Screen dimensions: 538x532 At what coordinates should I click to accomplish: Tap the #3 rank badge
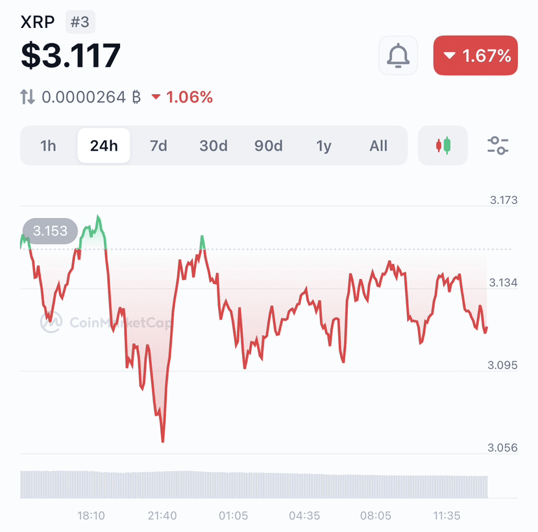[80, 22]
